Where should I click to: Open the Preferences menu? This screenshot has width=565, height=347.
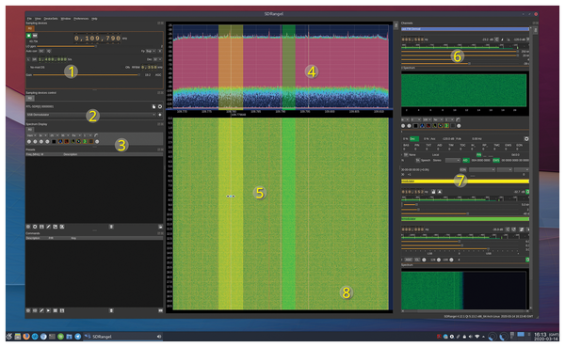point(81,19)
